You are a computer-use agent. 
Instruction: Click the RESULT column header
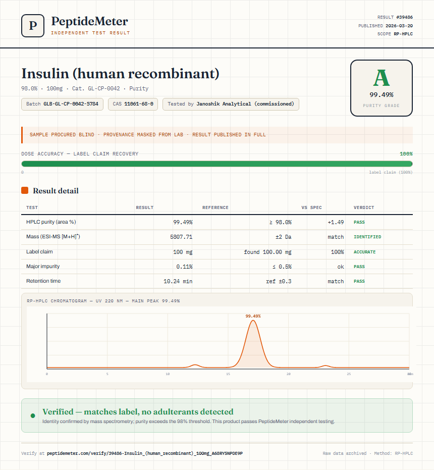point(145,207)
